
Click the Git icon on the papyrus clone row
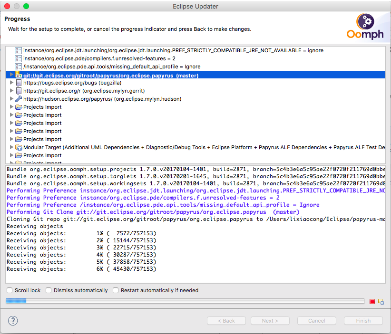pyautogui.click(x=19, y=75)
